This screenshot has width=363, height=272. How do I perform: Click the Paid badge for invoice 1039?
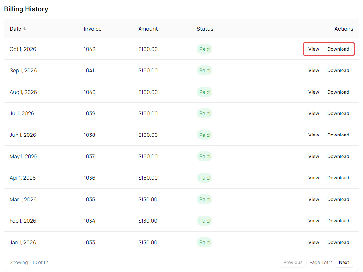(x=204, y=113)
